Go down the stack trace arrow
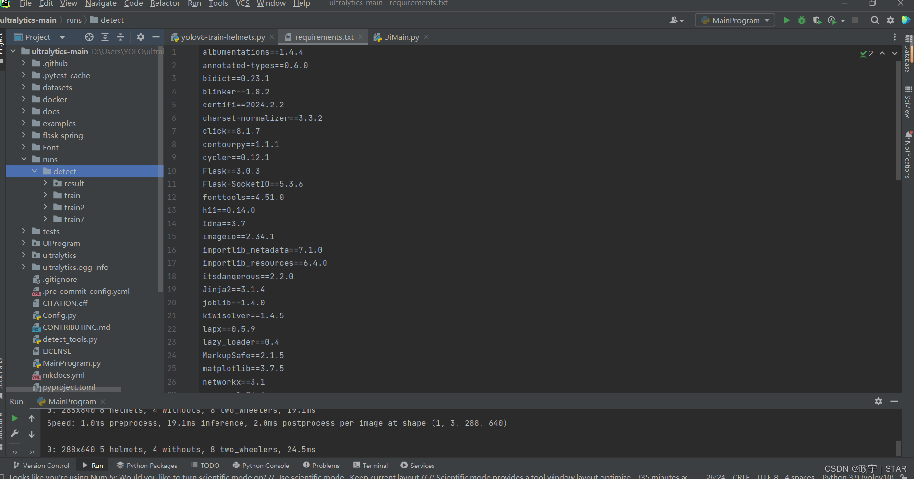The width and height of the screenshot is (914, 479). click(x=32, y=434)
